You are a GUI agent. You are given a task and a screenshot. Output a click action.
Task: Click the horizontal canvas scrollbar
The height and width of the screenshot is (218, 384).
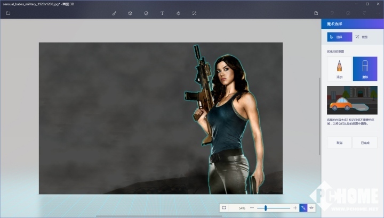click(x=159, y=216)
